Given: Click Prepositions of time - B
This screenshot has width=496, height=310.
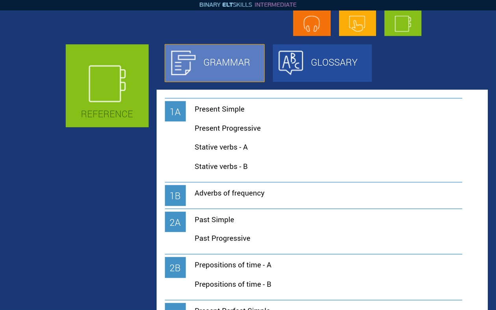Looking at the screenshot, I should pyautogui.click(x=233, y=284).
